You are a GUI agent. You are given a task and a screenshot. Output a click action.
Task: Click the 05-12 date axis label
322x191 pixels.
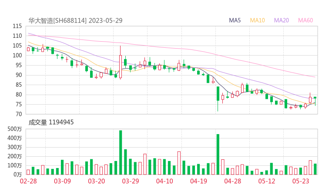[x=267, y=181]
